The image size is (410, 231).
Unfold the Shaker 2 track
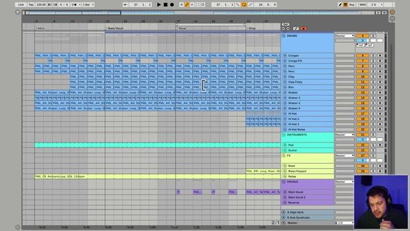click(x=285, y=98)
